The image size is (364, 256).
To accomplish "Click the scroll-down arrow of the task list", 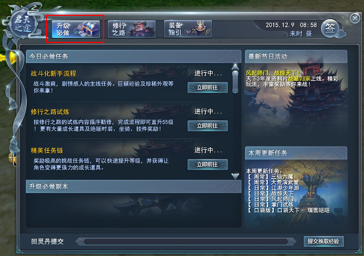I will pos(235,176).
